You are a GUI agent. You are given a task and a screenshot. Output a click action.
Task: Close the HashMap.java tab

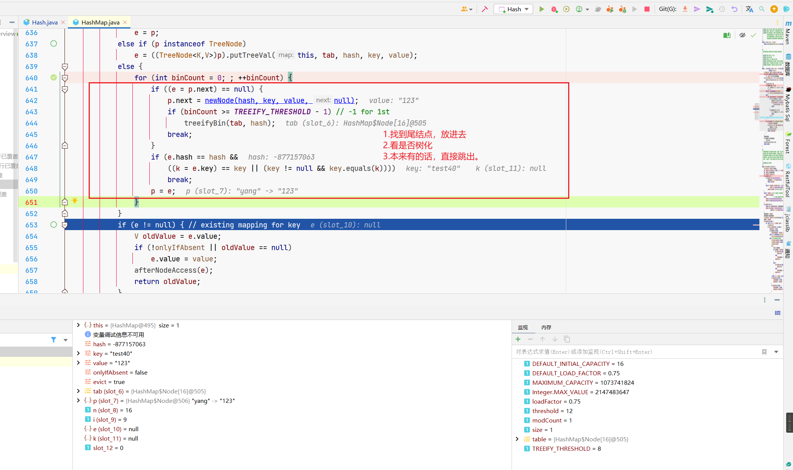(x=125, y=22)
